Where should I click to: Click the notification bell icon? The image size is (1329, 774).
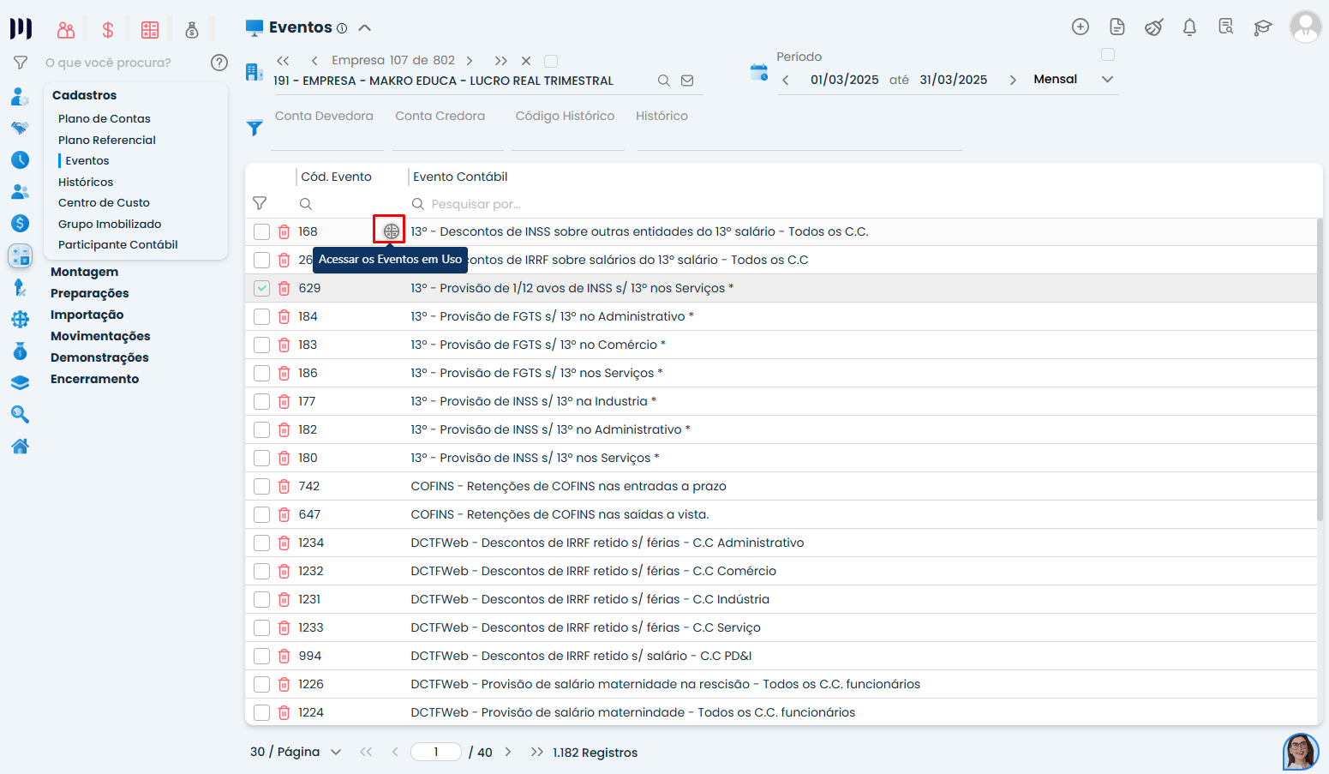pyautogui.click(x=1189, y=27)
